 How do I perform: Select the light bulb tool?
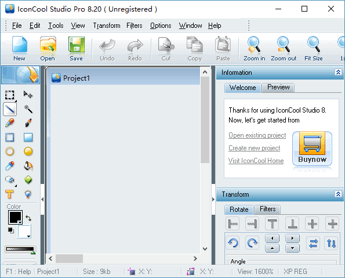coord(28,194)
